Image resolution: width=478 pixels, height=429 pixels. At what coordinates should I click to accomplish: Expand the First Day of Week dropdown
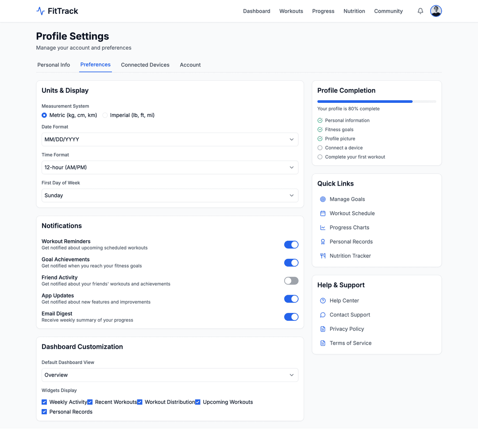170,195
